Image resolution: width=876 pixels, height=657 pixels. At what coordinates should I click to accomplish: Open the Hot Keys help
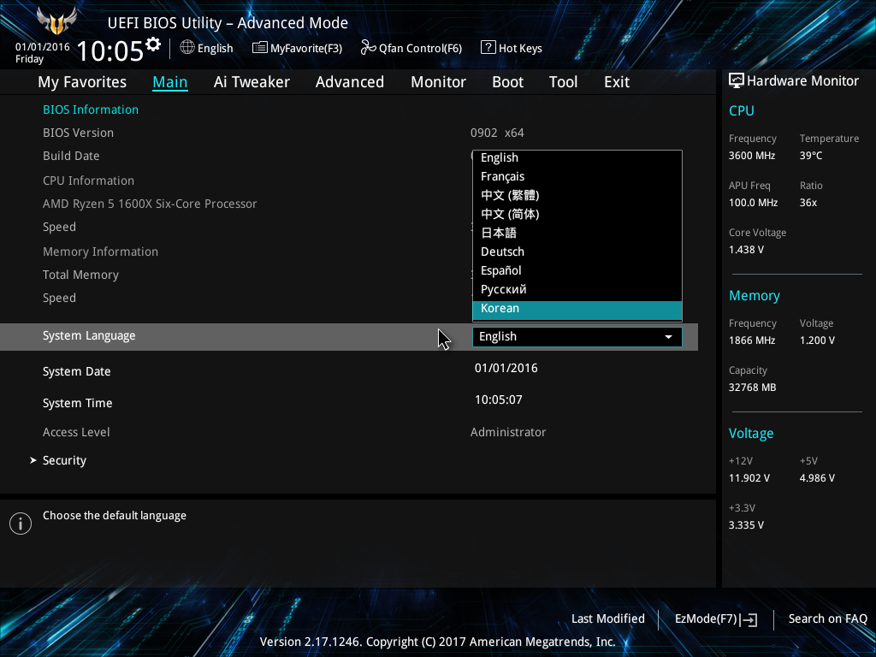[x=512, y=48]
